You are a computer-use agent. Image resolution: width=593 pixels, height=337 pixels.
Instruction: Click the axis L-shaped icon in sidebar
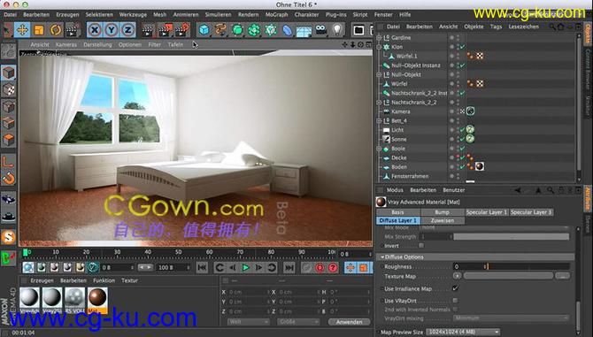point(8,162)
